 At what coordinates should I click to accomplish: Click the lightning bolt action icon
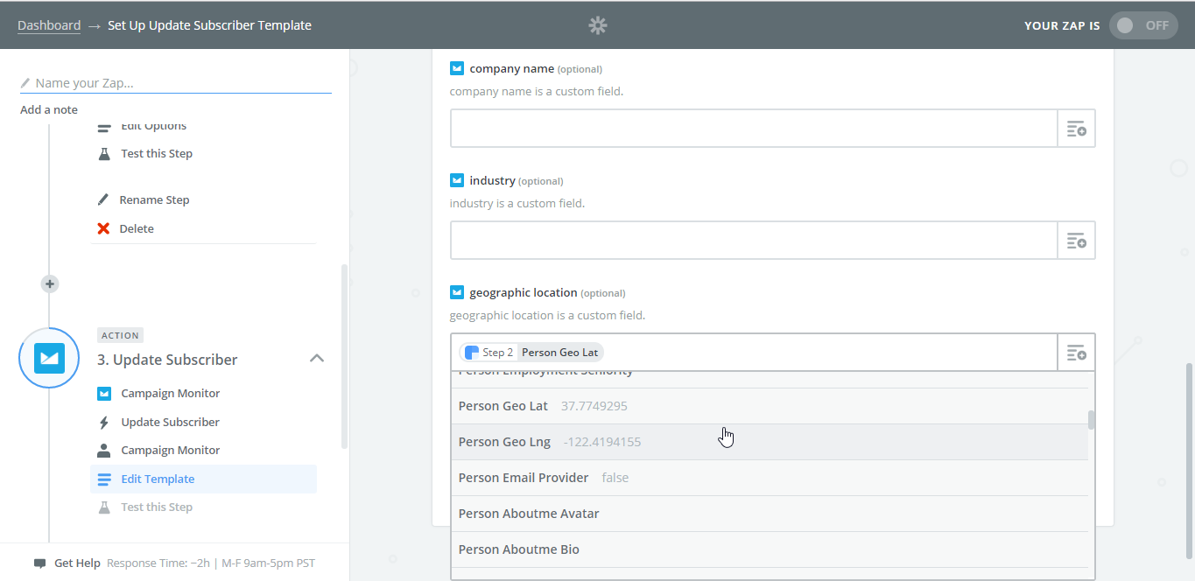pyautogui.click(x=104, y=423)
